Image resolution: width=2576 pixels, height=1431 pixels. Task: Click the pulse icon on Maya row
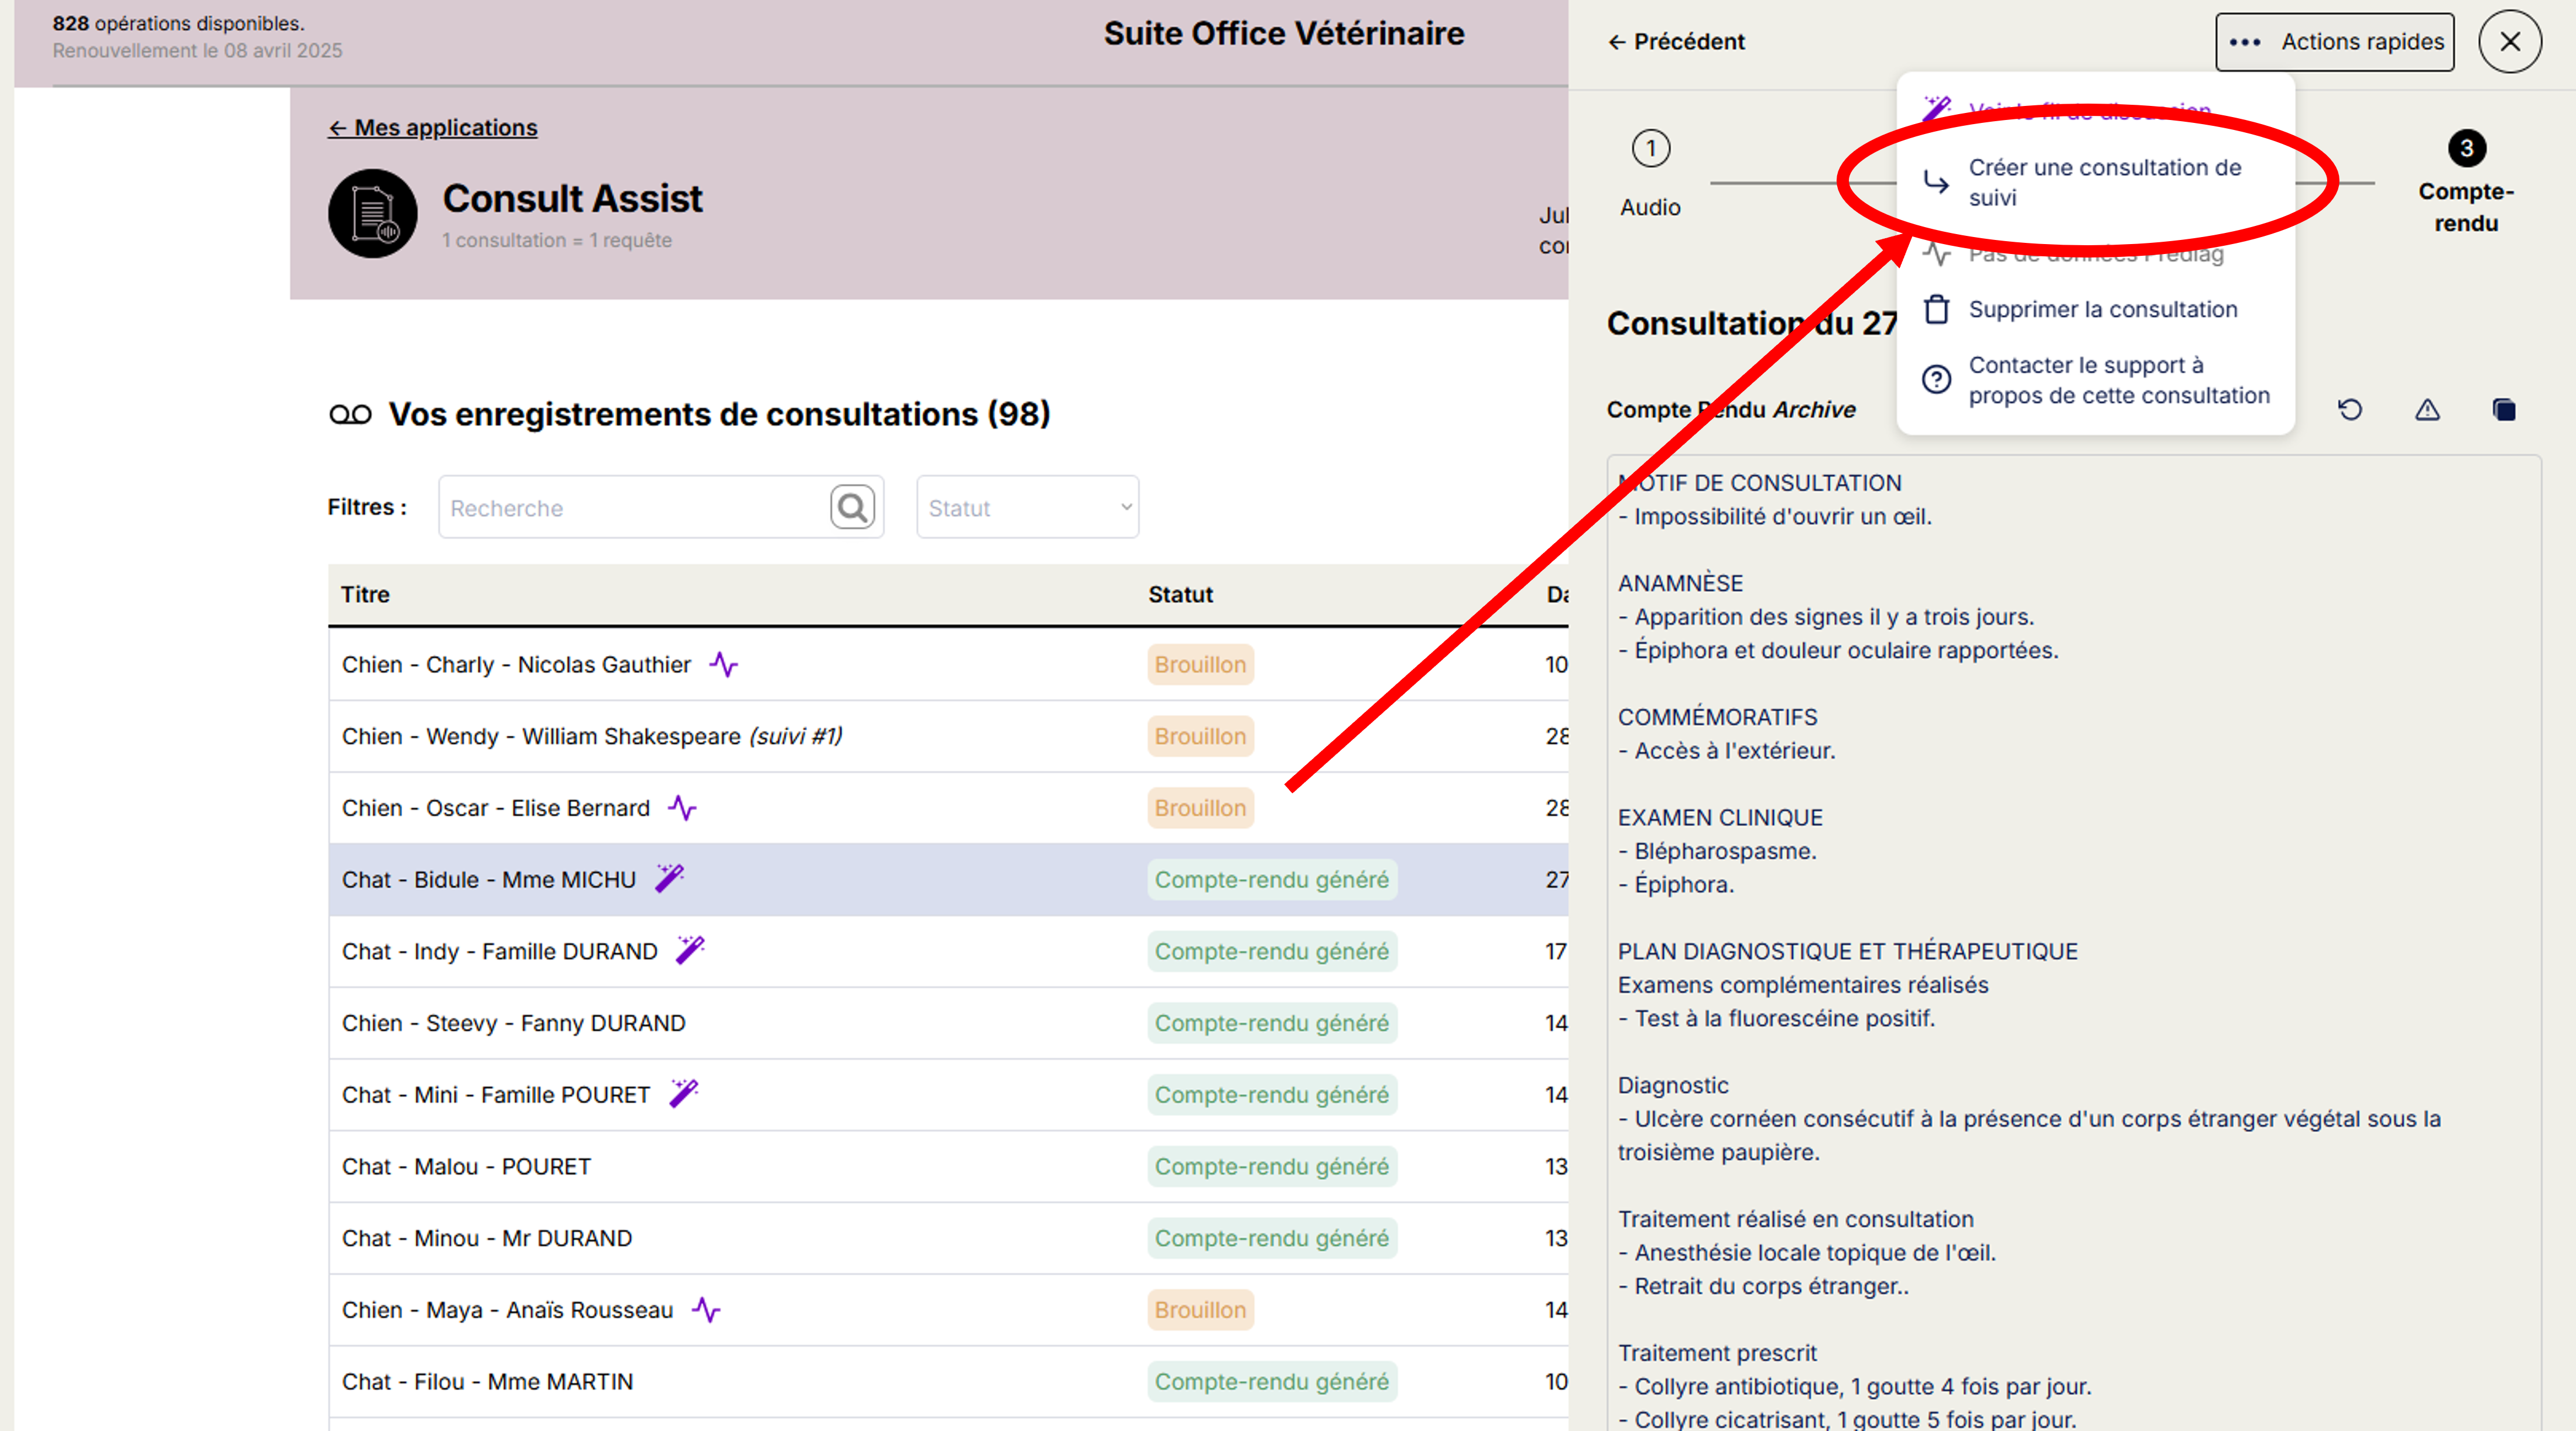point(706,1309)
